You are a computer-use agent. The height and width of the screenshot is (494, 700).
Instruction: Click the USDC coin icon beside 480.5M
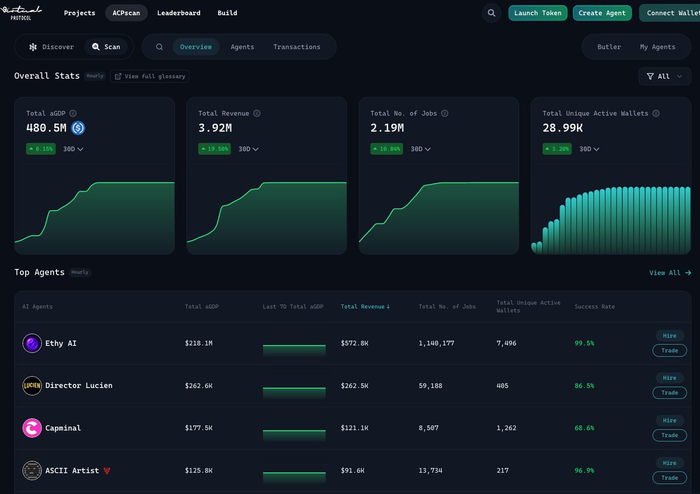78,128
